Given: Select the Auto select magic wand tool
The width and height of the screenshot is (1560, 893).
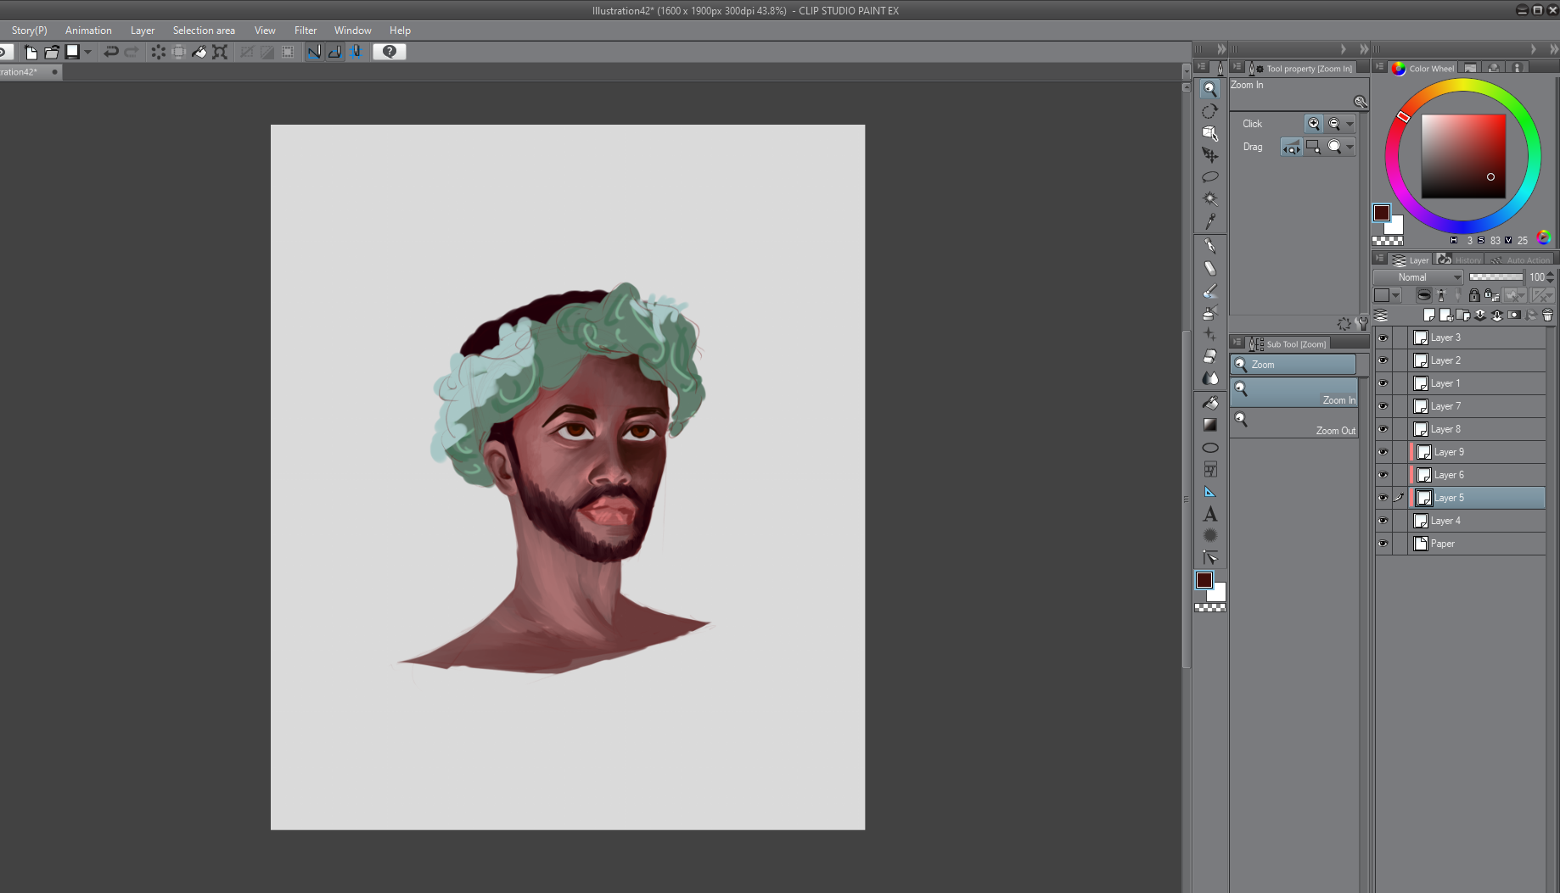Looking at the screenshot, I should pos(1209,199).
